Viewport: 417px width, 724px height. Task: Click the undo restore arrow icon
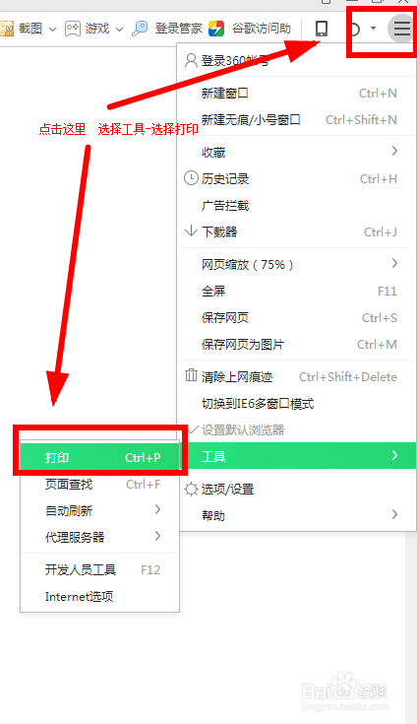click(x=353, y=30)
